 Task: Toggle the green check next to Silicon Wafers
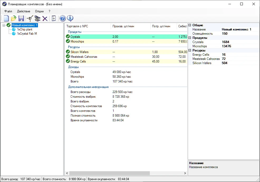tap(68, 52)
